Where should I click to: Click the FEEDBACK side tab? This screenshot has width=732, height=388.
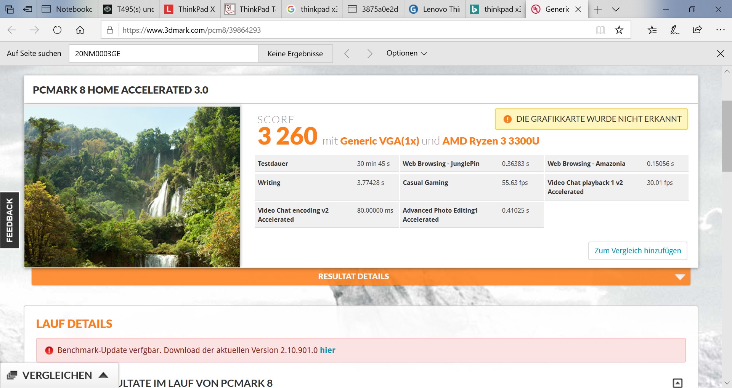[10, 220]
